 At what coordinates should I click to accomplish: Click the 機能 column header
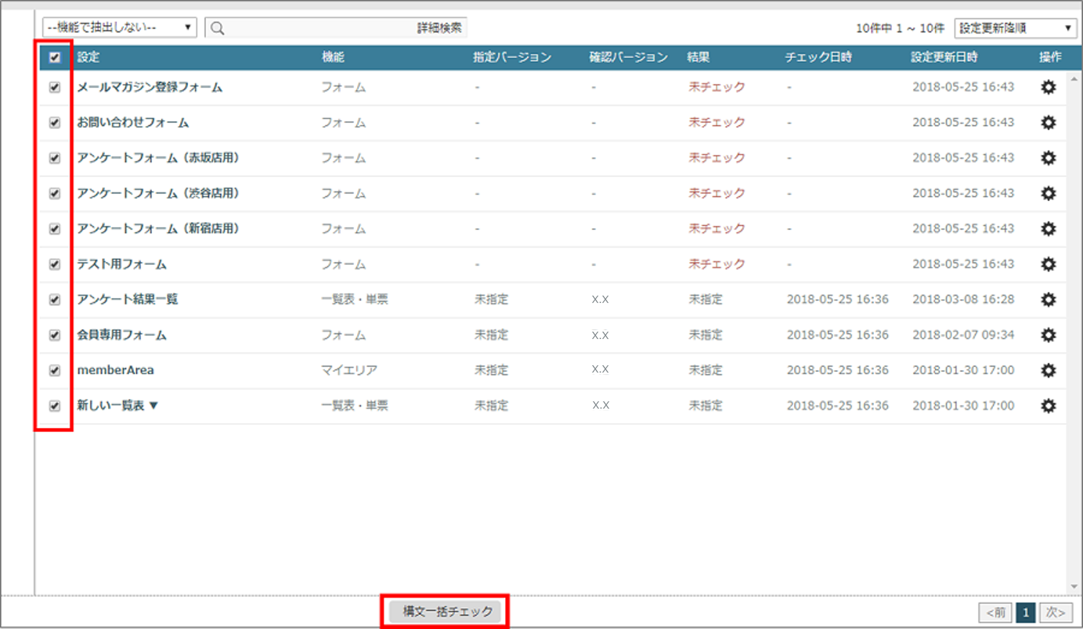click(333, 57)
